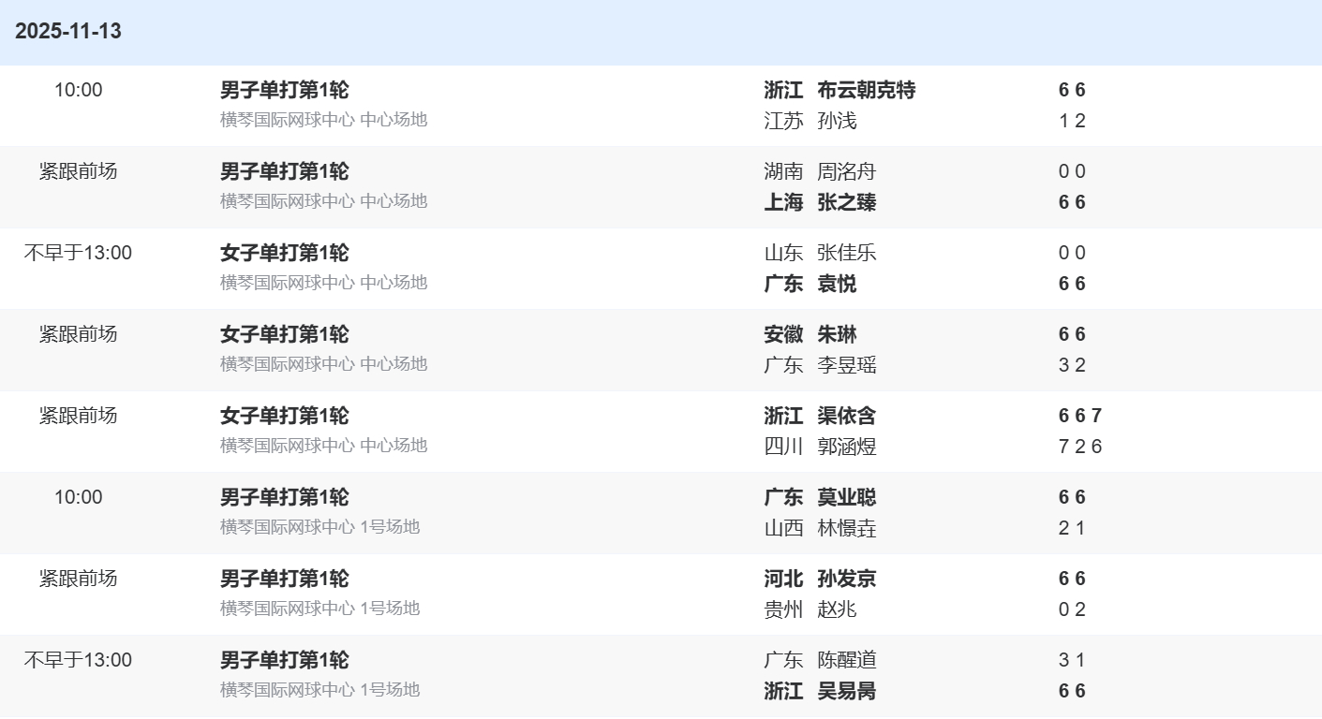Click the 2025-11-13 date header
The width and height of the screenshot is (1322, 719).
[x=68, y=31]
